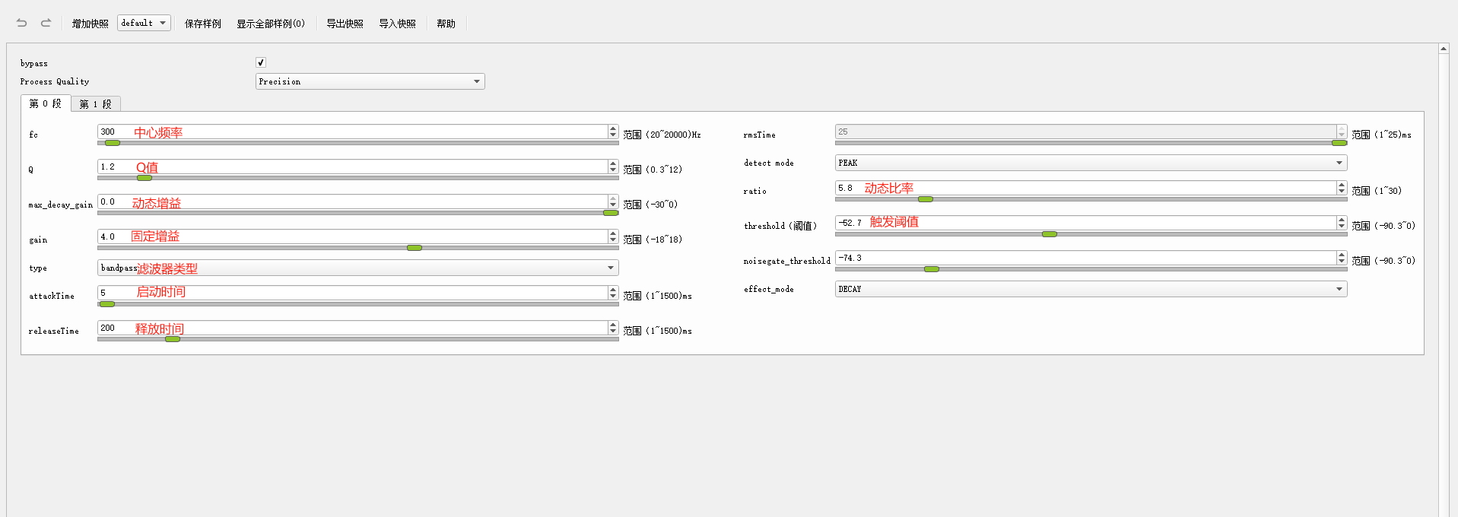Click the threshold spinner stepper arrows
The height and width of the screenshot is (517, 1458).
point(1342,223)
